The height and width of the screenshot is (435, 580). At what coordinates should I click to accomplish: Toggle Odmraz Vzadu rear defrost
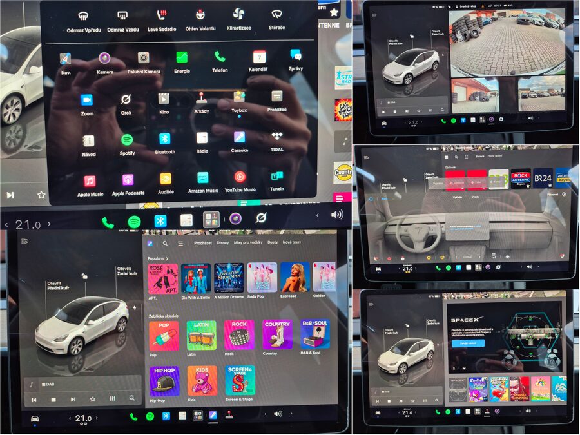122,15
